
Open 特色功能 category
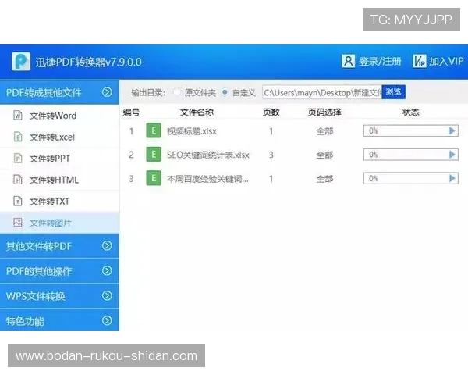(59, 320)
